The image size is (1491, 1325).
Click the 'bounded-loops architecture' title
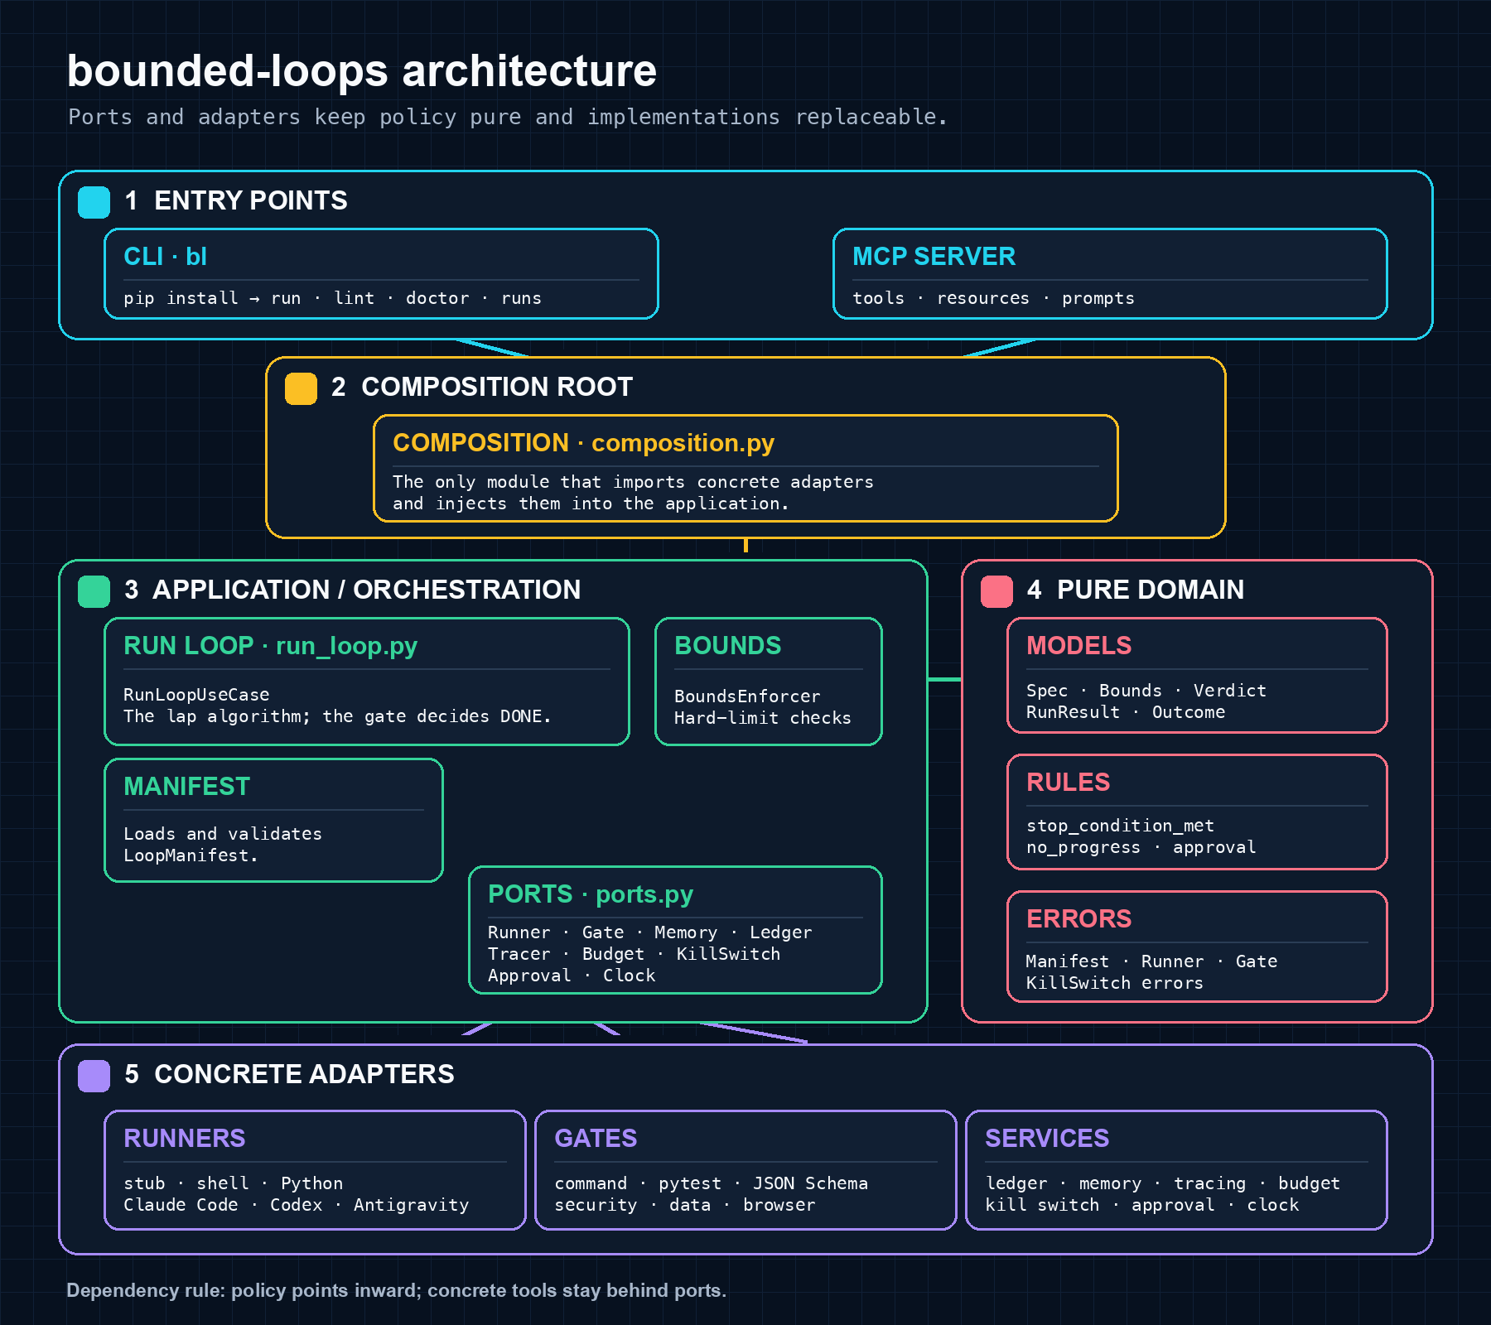[x=362, y=70]
